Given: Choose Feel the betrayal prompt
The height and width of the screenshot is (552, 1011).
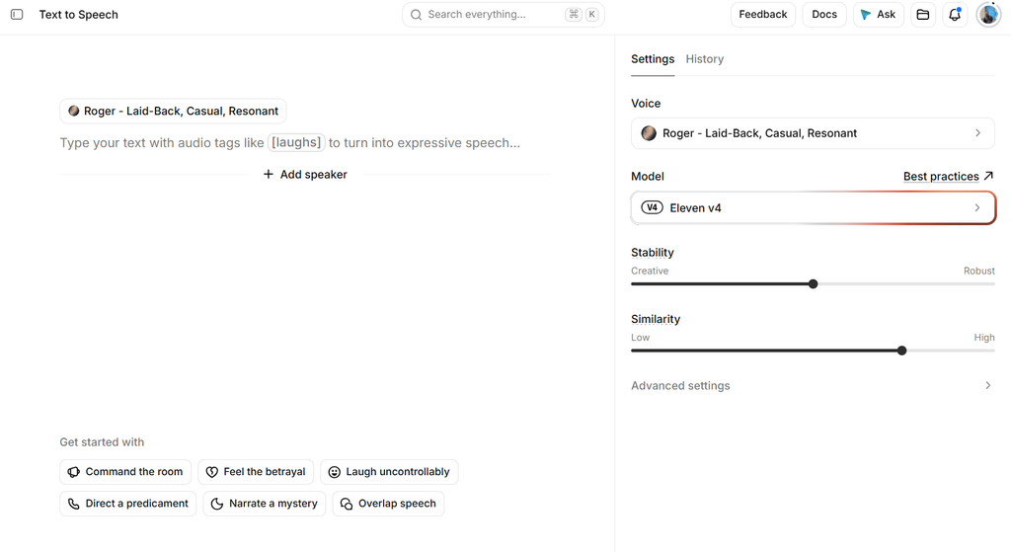Looking at the screenshot, I should tap(256, 472).
